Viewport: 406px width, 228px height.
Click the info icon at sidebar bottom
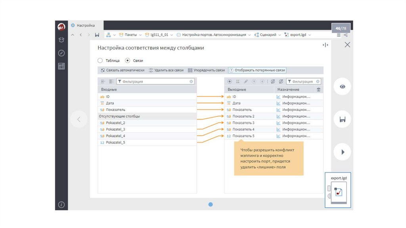[x=61, y=205]
